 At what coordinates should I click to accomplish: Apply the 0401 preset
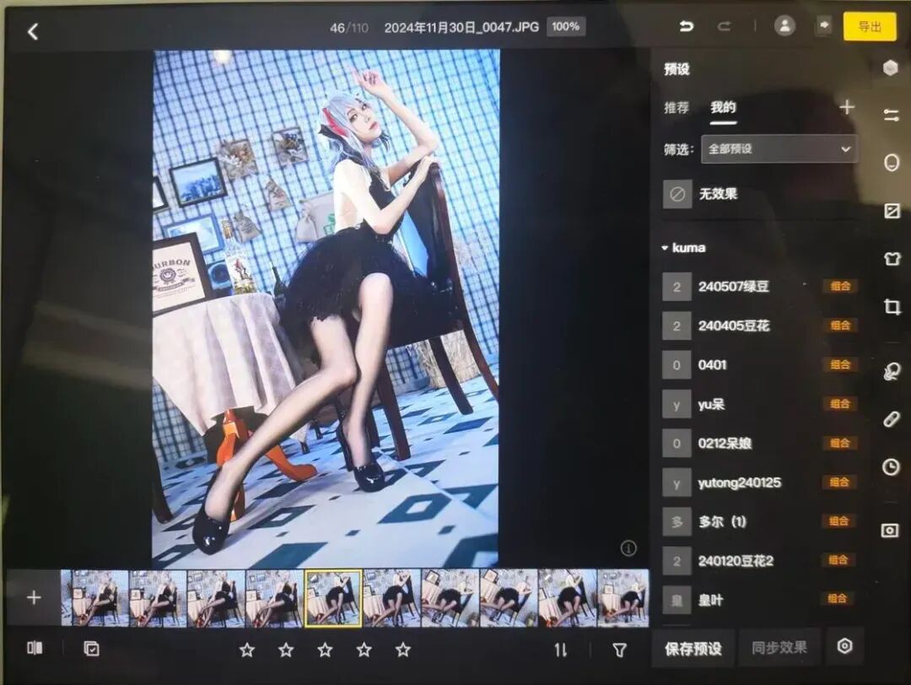(x=759, y=365)
